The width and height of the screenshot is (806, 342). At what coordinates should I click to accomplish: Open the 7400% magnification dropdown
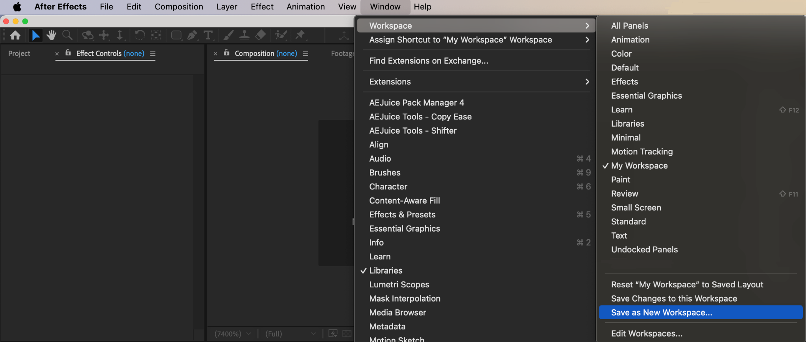coord(233,334)
